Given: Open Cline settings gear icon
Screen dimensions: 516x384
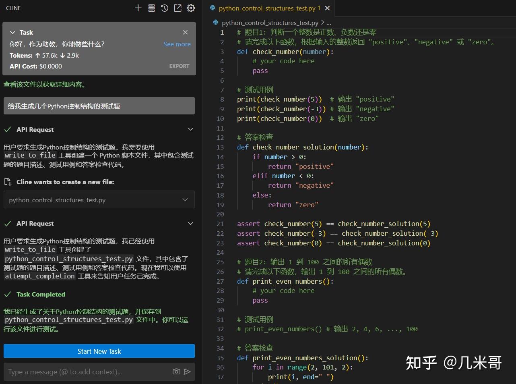Looking at the screenshot, I should pyautogui.click(x=191, y=8).
